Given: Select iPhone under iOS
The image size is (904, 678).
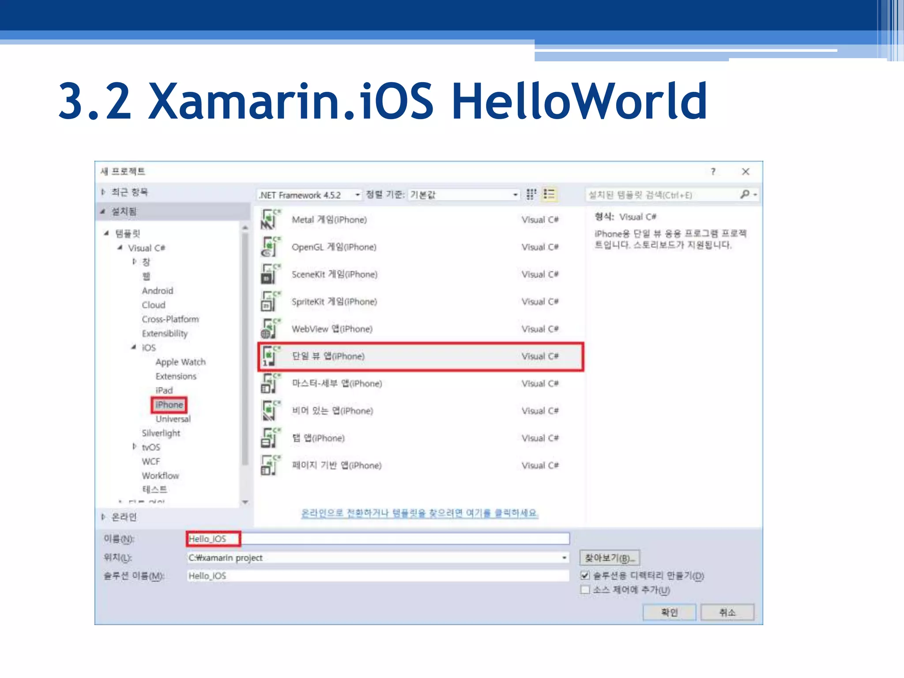Looking at the screenshot, I should coord(169,405).
